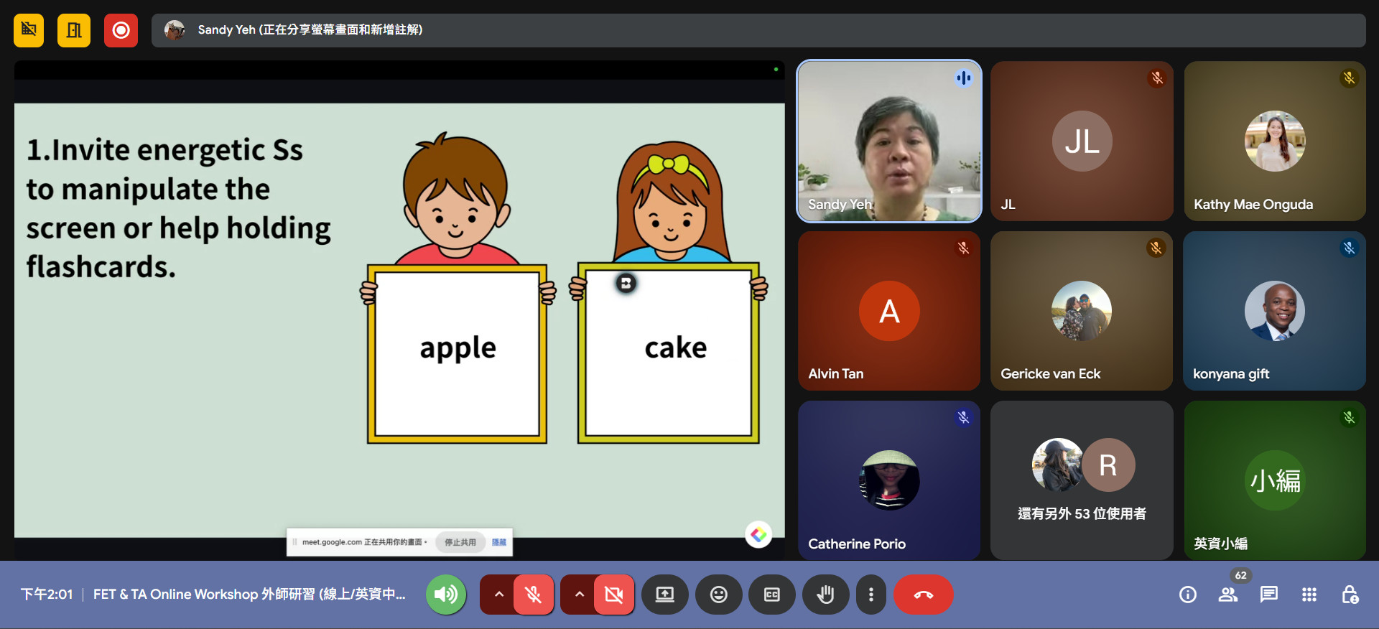Open meeting details info icon

pyautogui.click(x=1187, y=595)
